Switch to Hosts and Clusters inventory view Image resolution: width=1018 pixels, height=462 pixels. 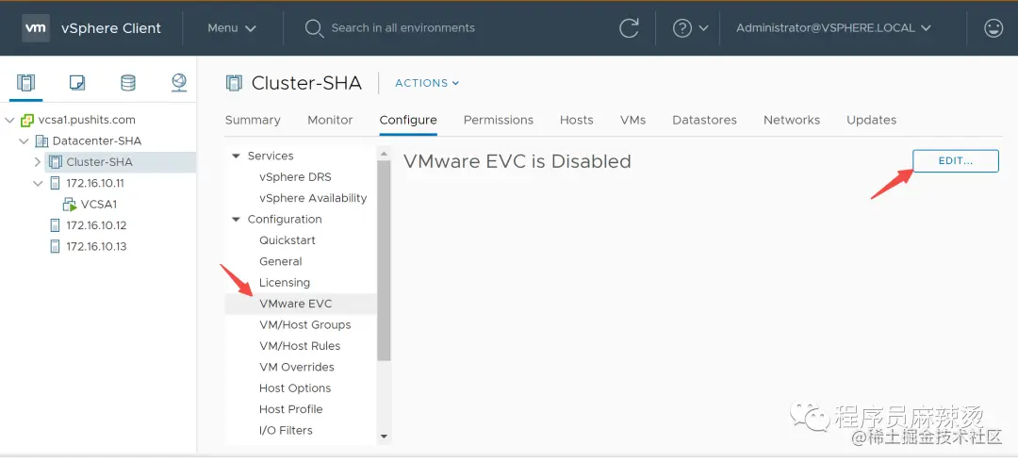pyautogui.click(x=25, y=83)
